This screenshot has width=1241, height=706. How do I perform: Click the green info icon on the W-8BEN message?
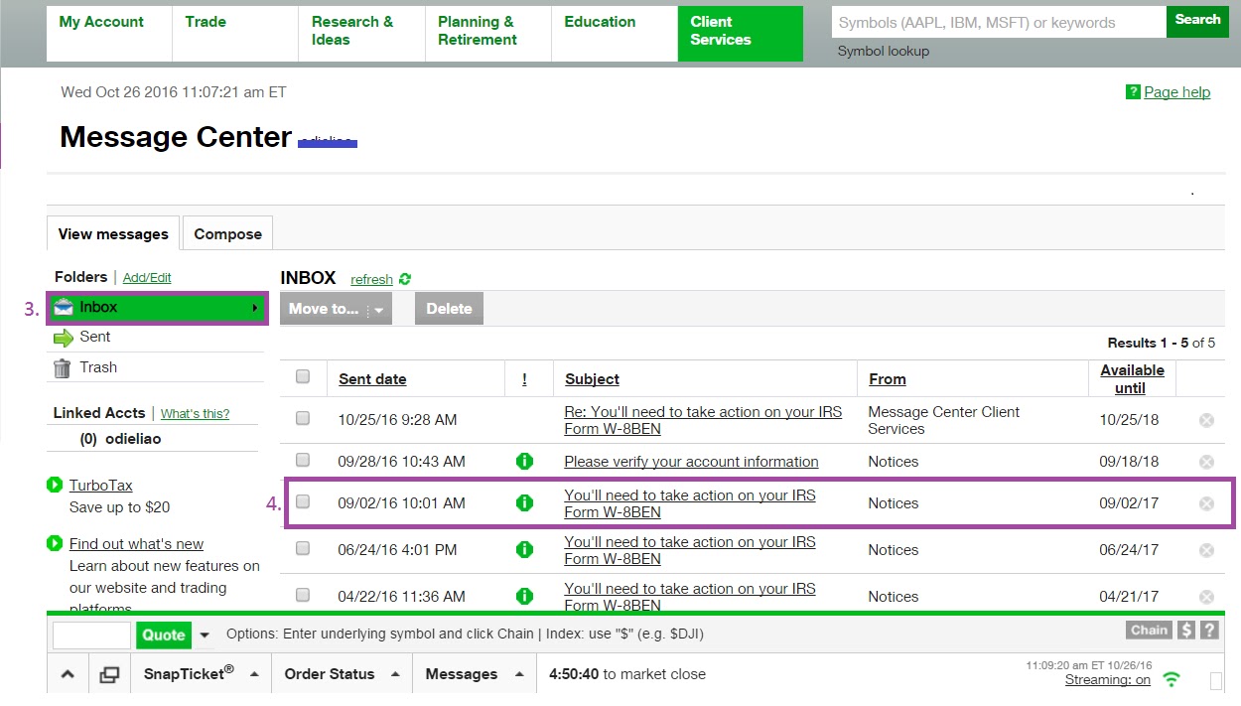point(525,502)
